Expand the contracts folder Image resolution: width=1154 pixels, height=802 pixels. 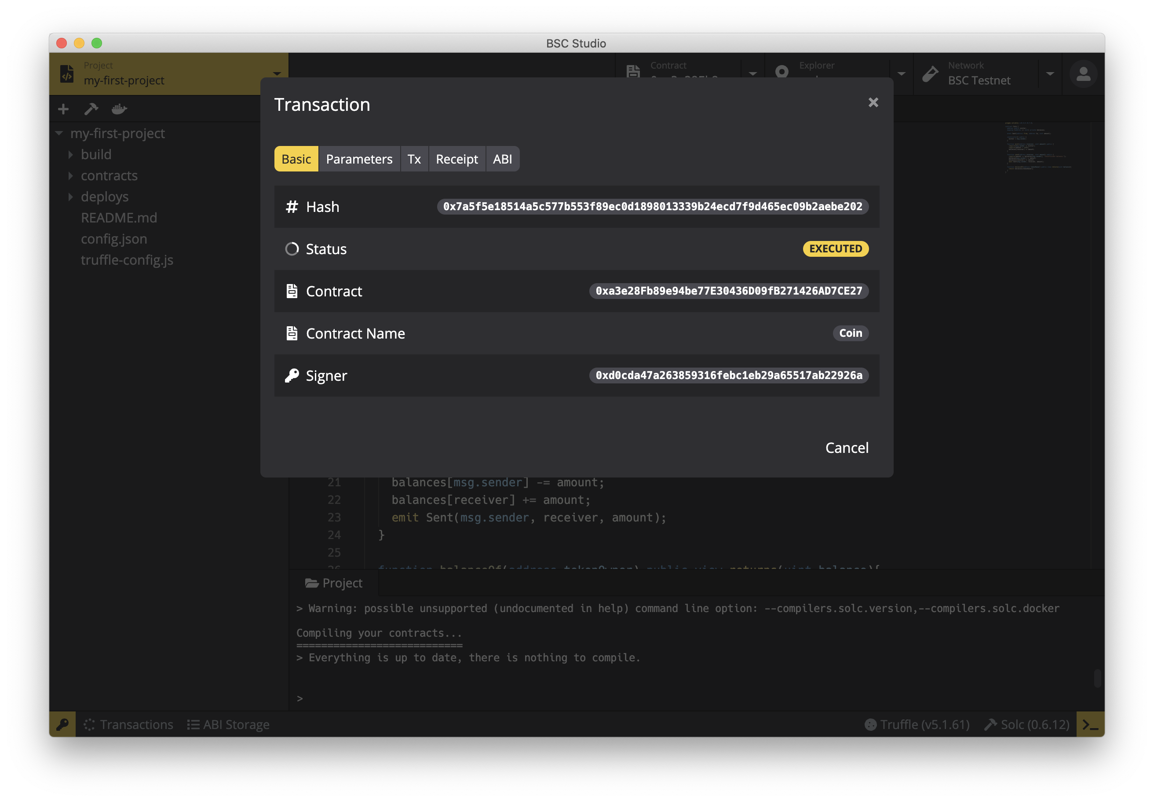click(109, 175)
